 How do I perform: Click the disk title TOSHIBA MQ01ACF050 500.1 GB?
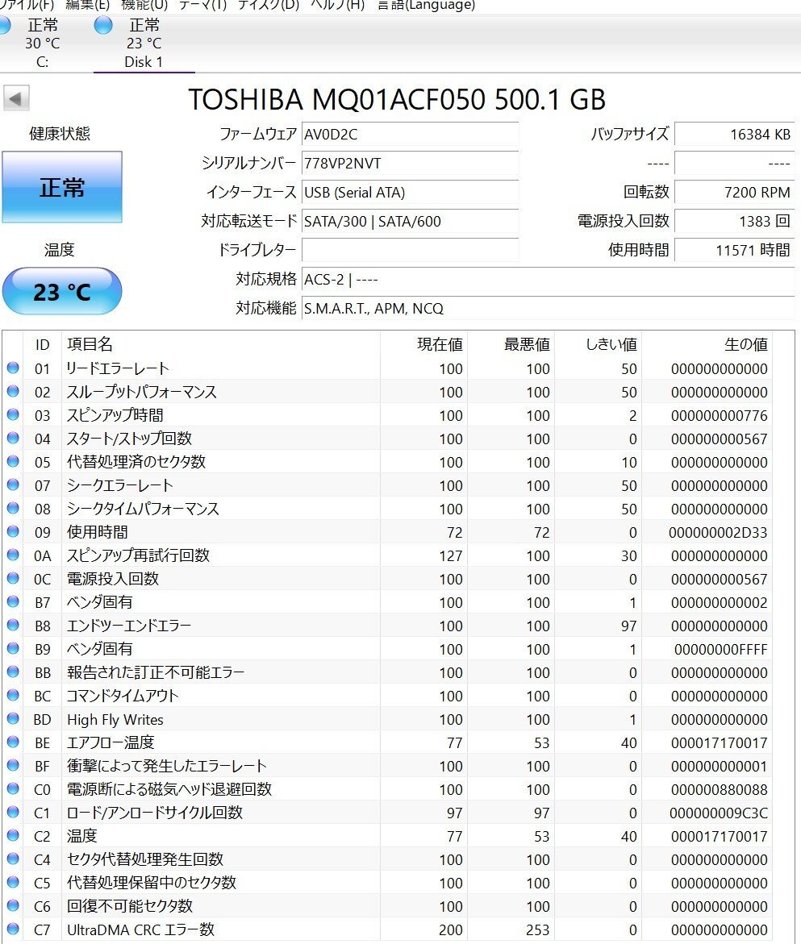coord(397,99)
